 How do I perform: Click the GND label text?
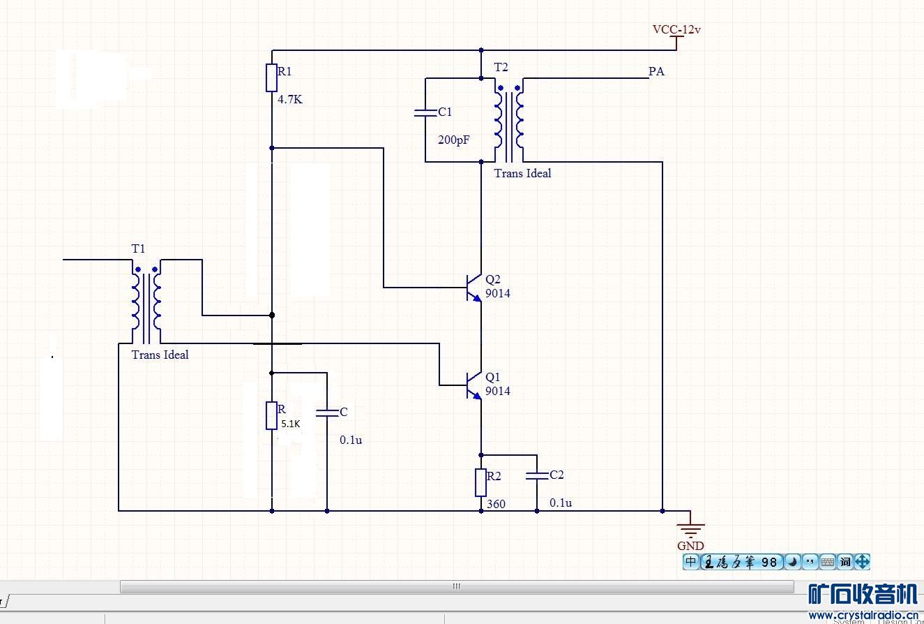(690, 546)
